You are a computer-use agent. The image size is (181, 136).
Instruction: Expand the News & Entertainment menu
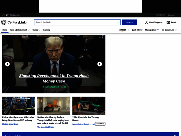pos(20,30)
